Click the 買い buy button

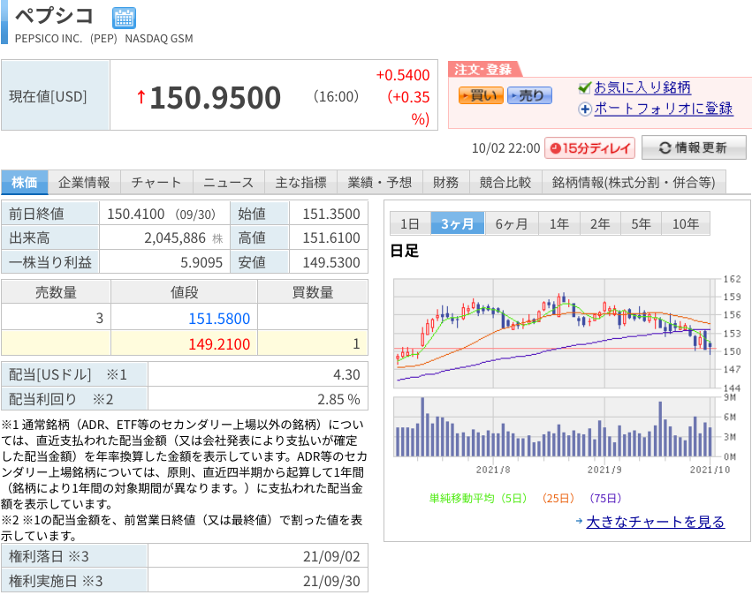click(481, 95)
